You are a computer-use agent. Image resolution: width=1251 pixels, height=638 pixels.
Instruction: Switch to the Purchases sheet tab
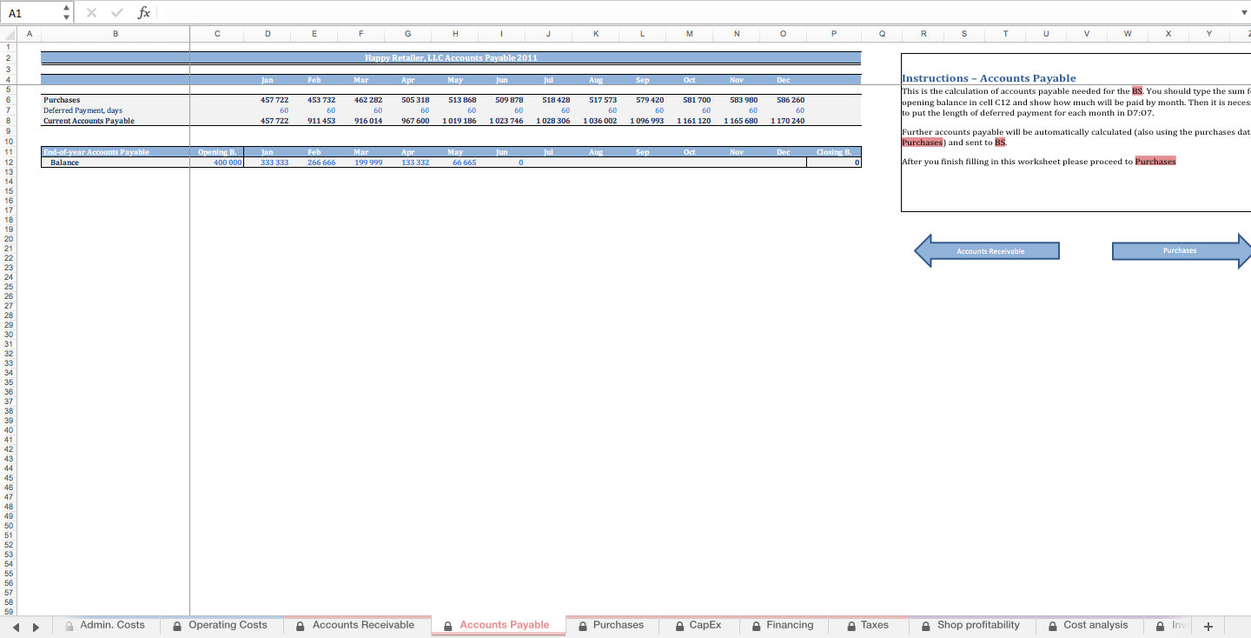(619, 625)
